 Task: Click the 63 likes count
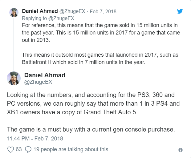pos(18,149)
